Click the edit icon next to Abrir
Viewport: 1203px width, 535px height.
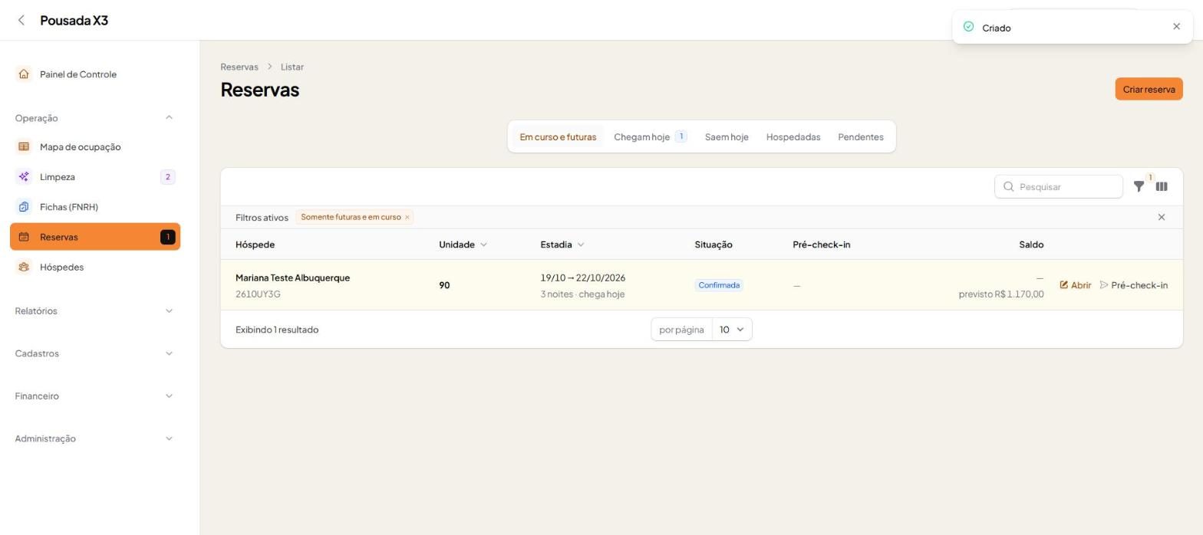pyautogui.click(x=1064, y=284)
